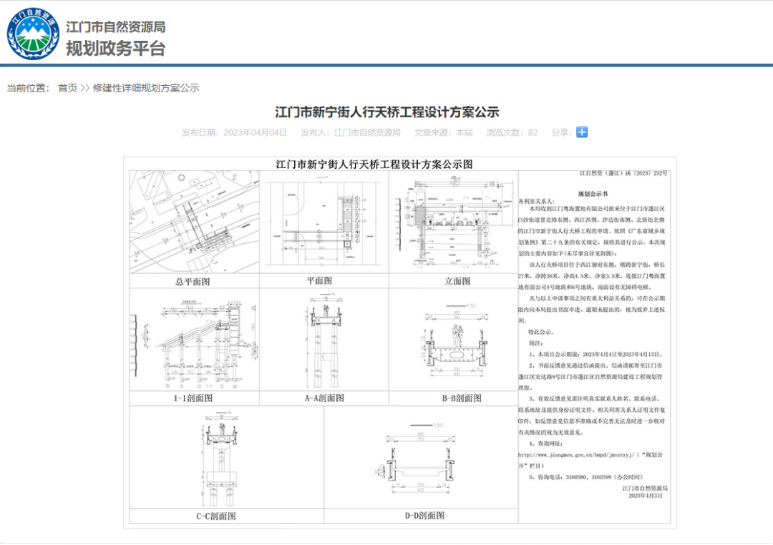Click the article title 江门市新宁街人行天桥工程设计方案公示
Viewport: 773px width, 545px height.
(387, 112)
